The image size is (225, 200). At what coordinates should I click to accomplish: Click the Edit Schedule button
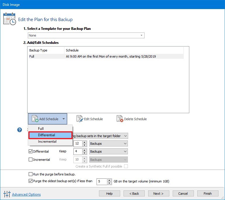tap(90, 119)
